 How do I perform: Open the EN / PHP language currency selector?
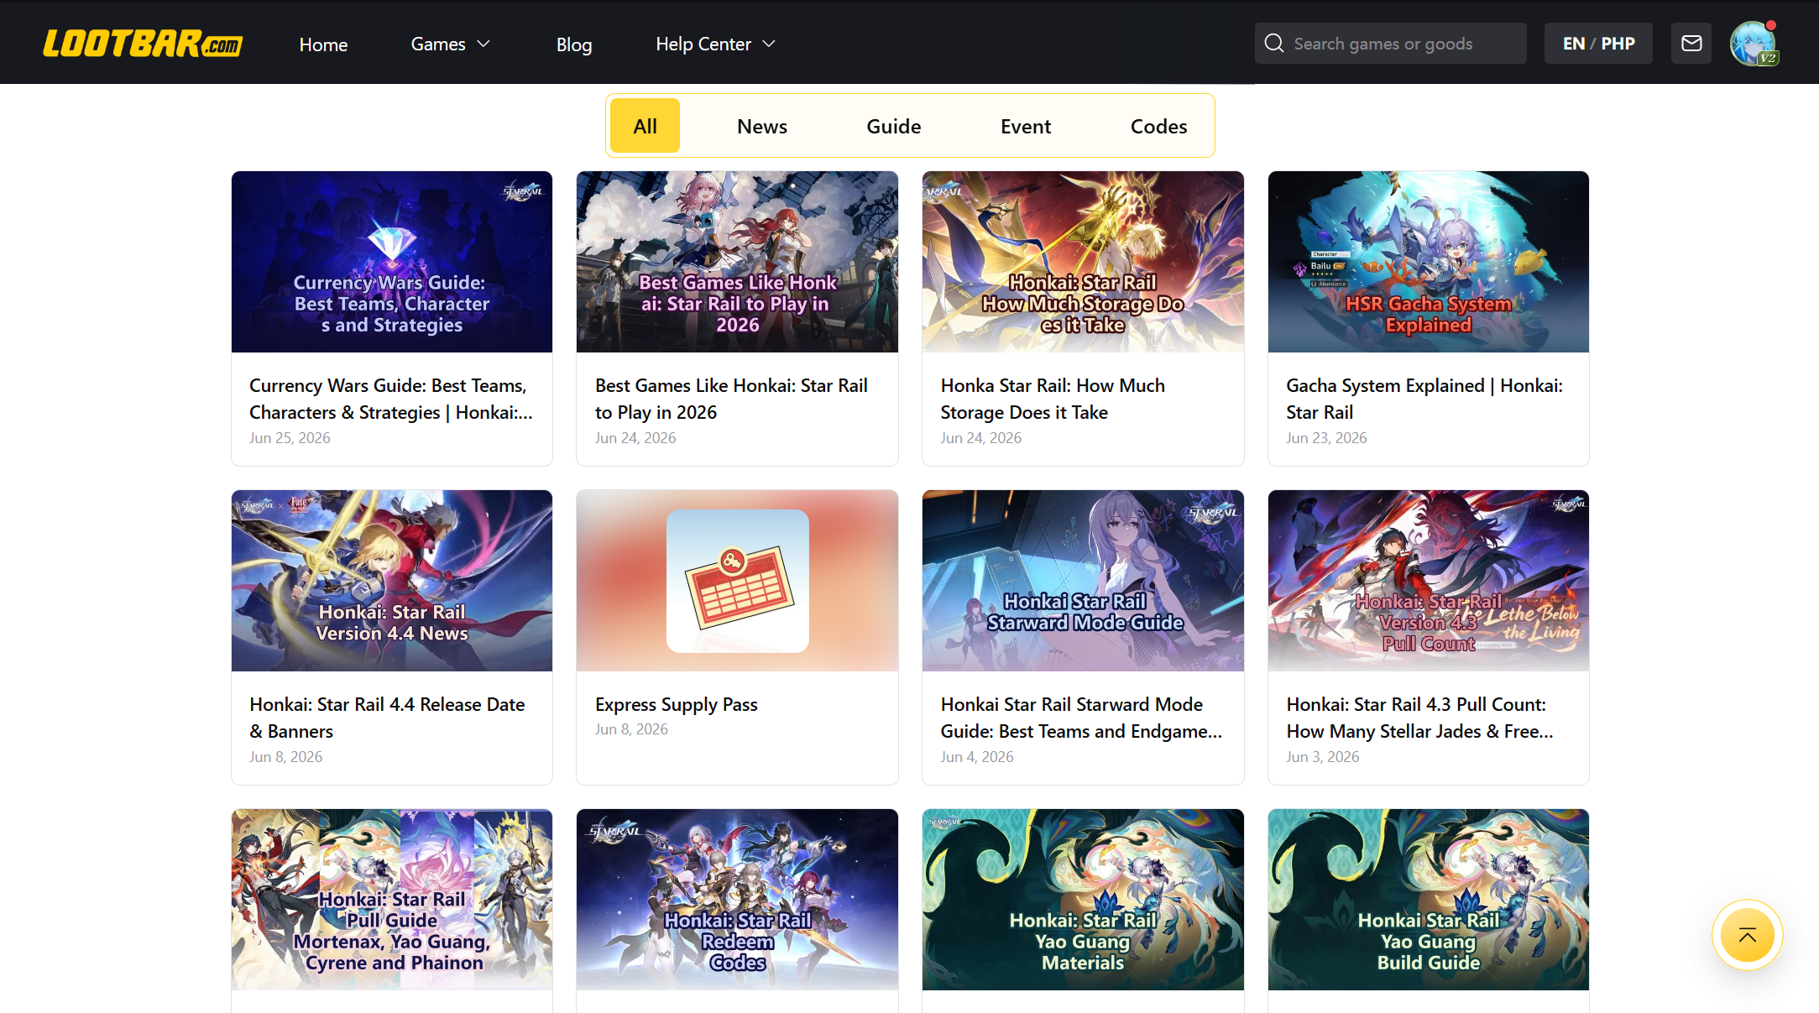pyautogui.click(x=1598, y=43)
